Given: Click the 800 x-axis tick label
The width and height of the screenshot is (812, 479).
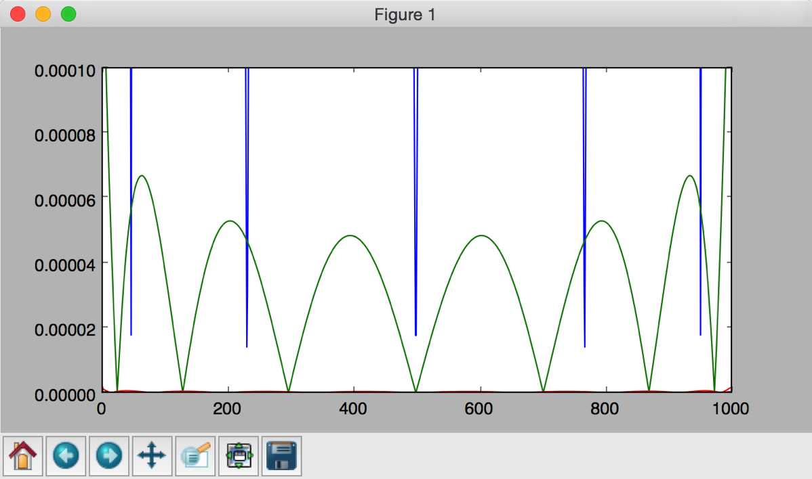Looking at the screenshot, I should tap(605, 409).
